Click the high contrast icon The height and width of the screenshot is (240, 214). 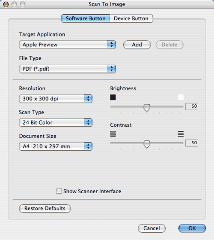tap(181, 134)
